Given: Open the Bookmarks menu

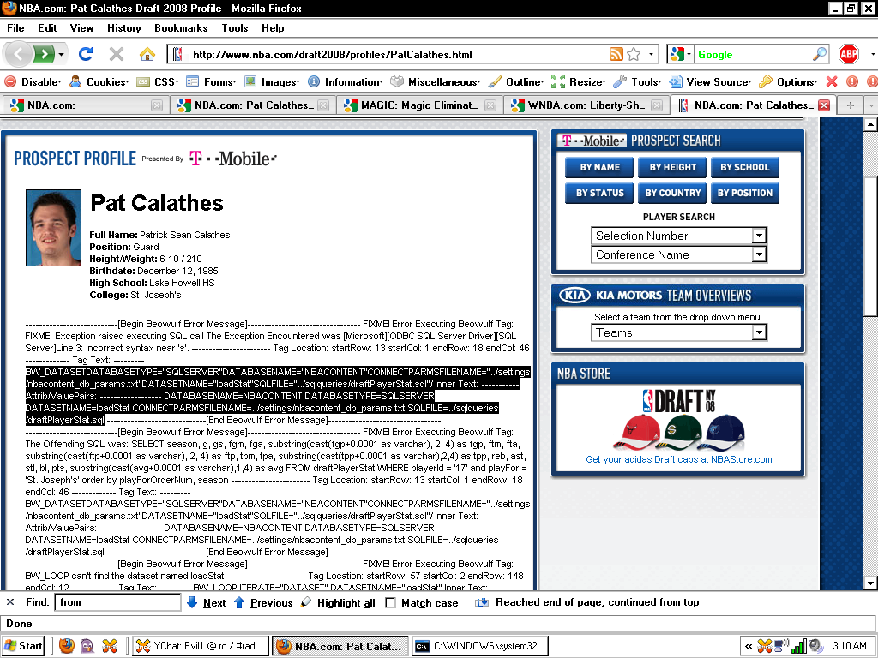Looking at the screenshot, I should (181, 28).
